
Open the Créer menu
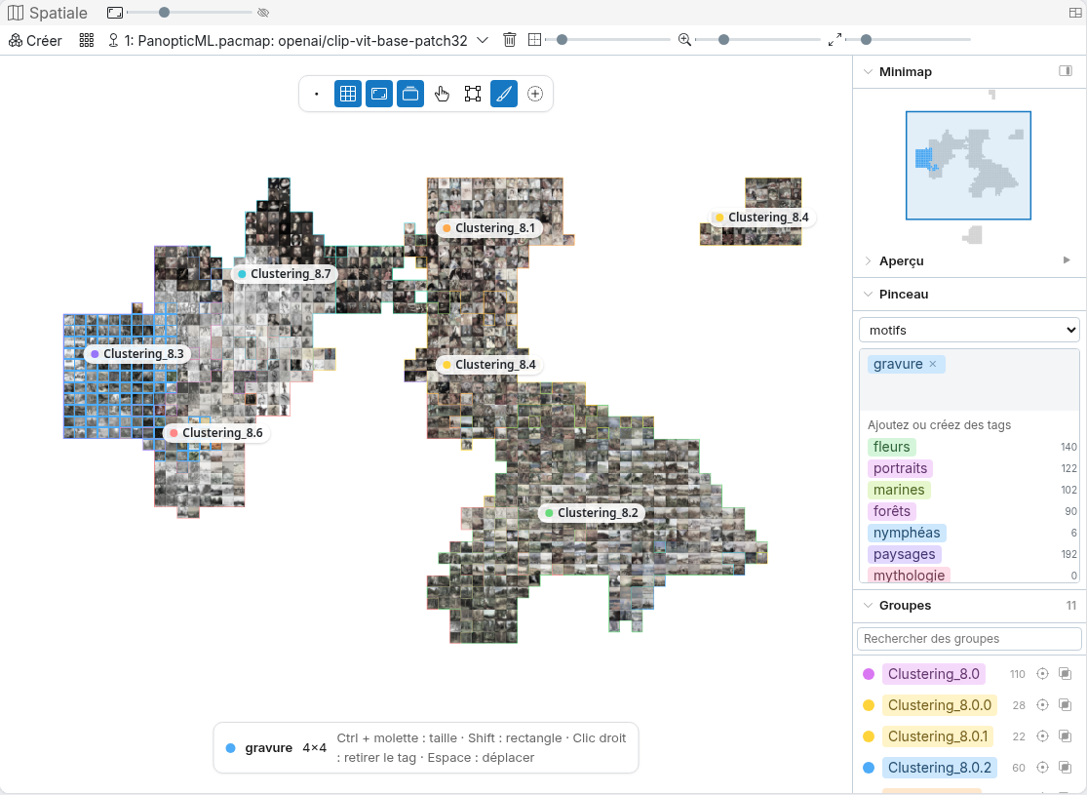pos(35,40)
